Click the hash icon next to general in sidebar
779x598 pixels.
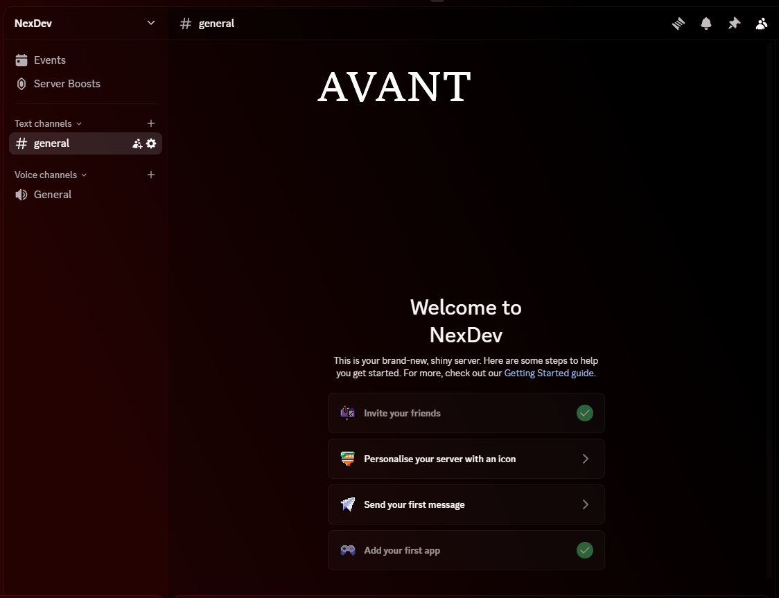coord(21,143)
